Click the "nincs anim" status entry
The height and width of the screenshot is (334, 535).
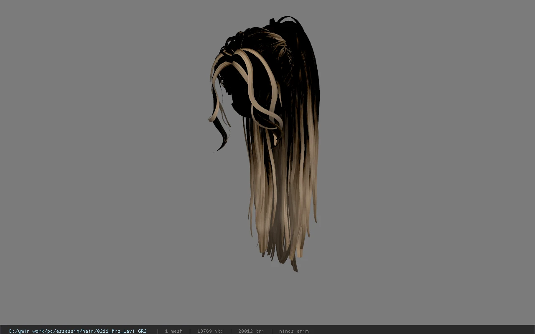[294, 331]
